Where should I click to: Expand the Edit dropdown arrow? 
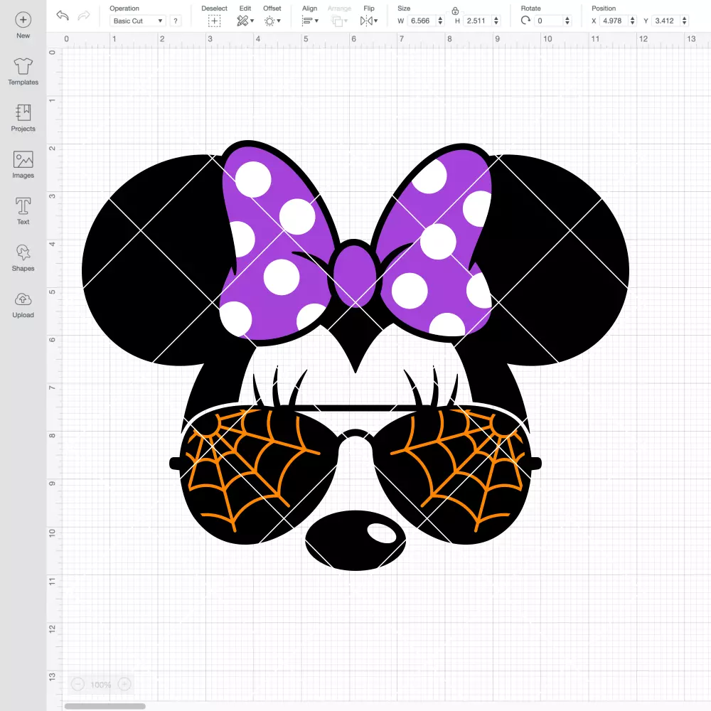252,21
